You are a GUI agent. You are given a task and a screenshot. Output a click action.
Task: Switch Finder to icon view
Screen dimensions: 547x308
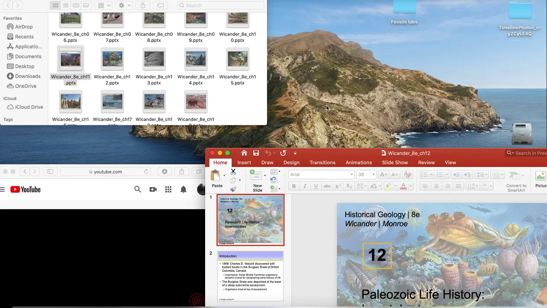pyautogui.click(x=56, y=6)
